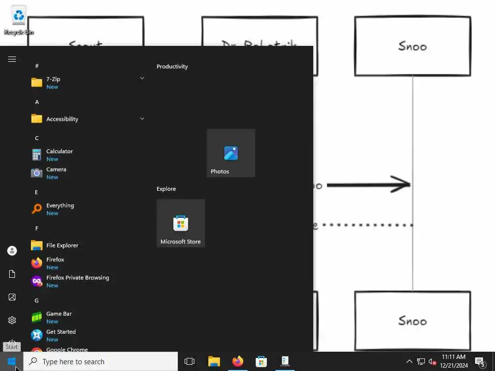Screen dimensions: 495x371
Task: Jump to letter # section header
Action: click(37, 66)
